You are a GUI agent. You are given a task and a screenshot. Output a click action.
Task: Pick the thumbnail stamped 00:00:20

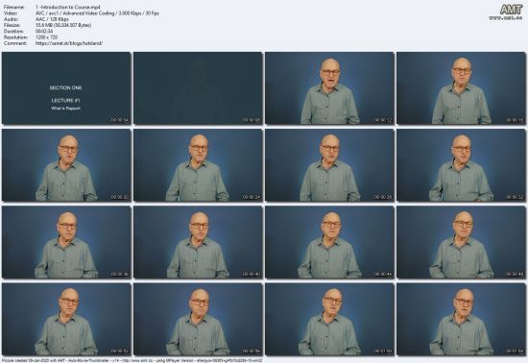click(66, 165)
